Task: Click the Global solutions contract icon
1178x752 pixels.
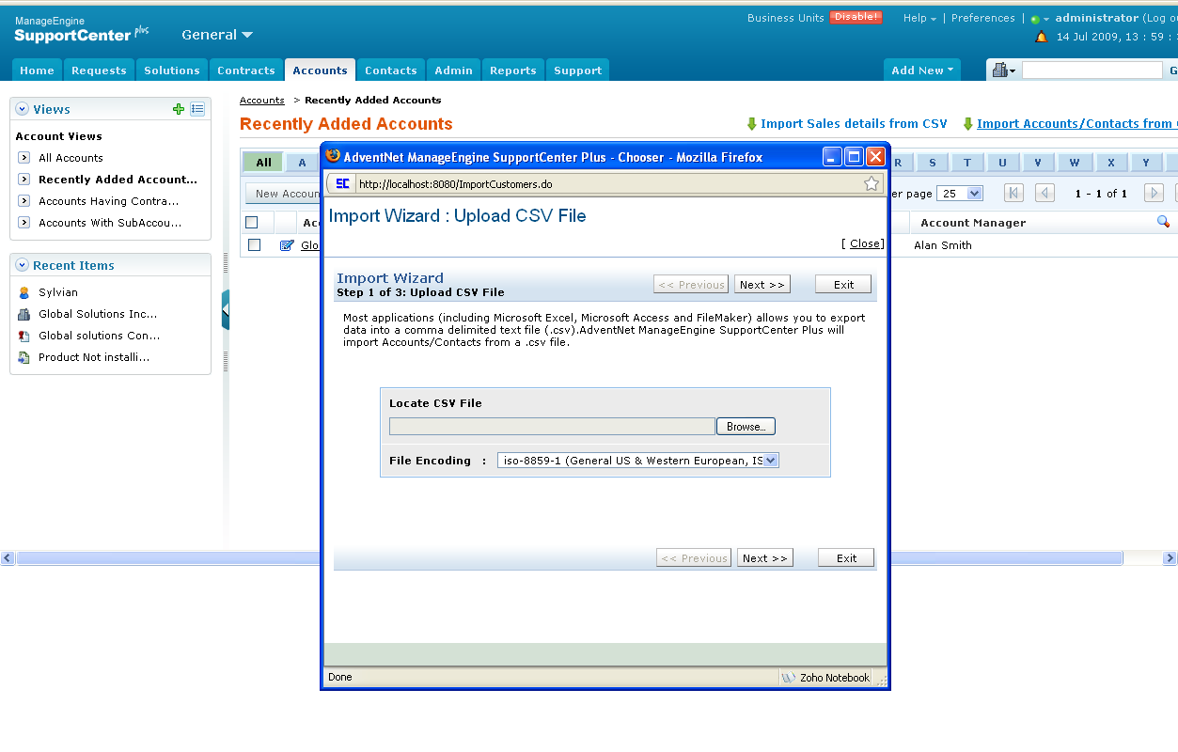Action: [24, 336]
